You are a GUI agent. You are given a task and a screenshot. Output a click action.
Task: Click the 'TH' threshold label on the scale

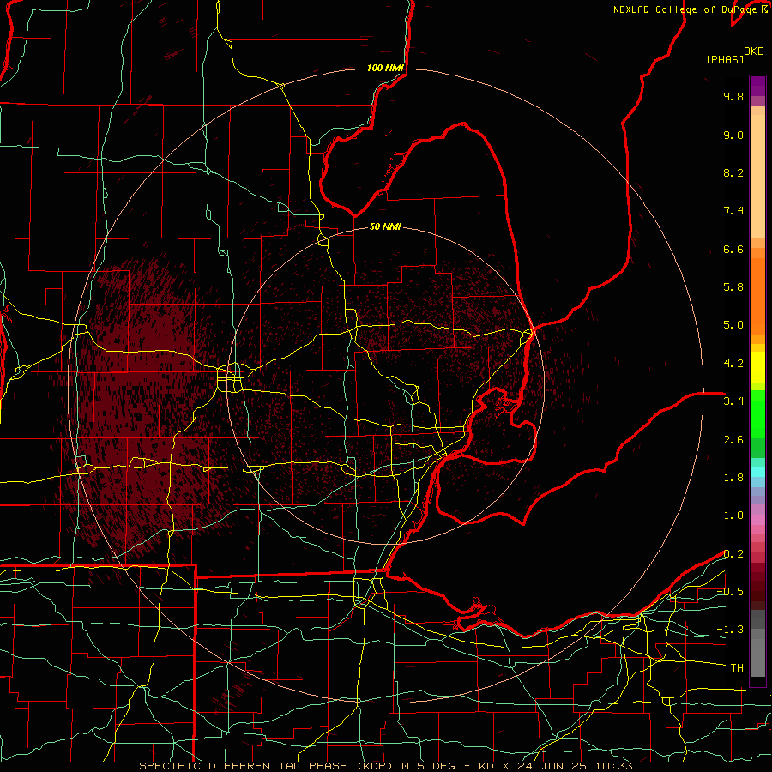click(x=737, y=668)
